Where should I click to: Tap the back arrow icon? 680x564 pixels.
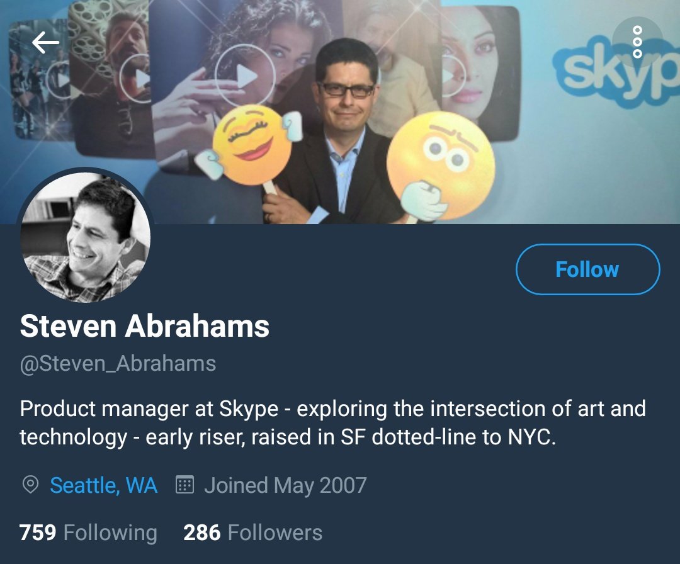45,42
